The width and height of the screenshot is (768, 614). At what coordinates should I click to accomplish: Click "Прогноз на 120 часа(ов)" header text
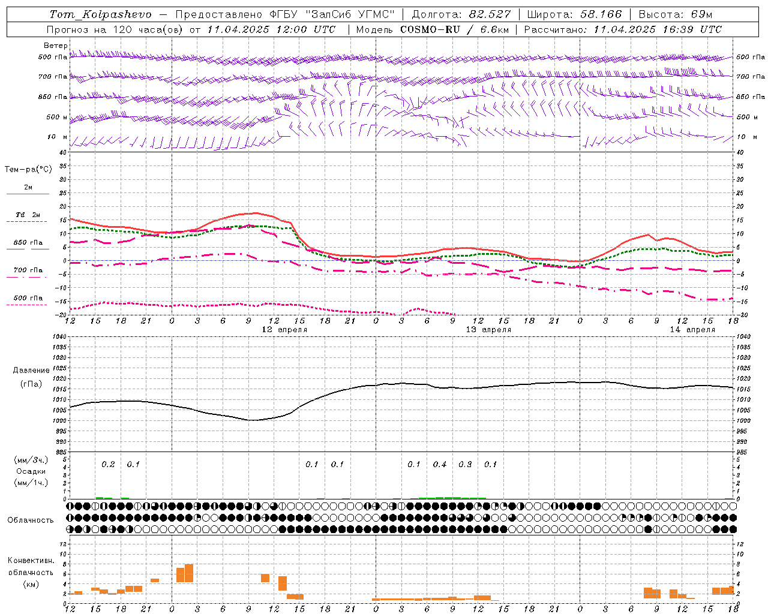click(115, 29)
